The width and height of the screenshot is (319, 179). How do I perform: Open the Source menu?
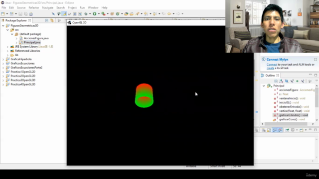pos(21,8)
